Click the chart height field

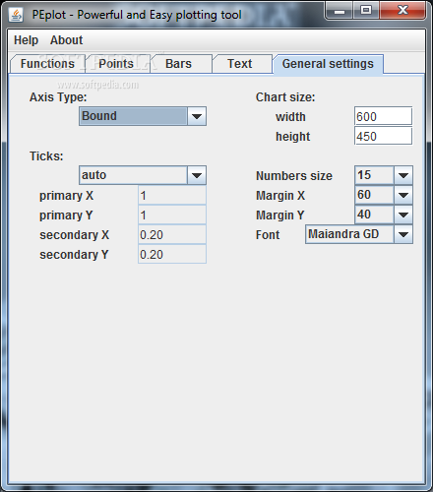pyautogui.click(x=383, y=136)
